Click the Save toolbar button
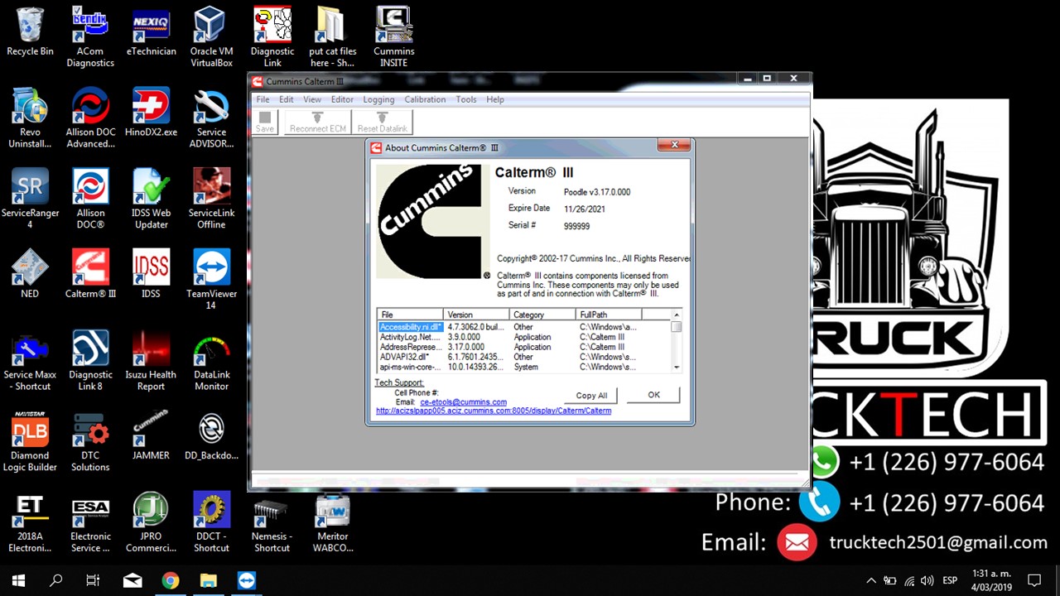 (x=265, y=122)
